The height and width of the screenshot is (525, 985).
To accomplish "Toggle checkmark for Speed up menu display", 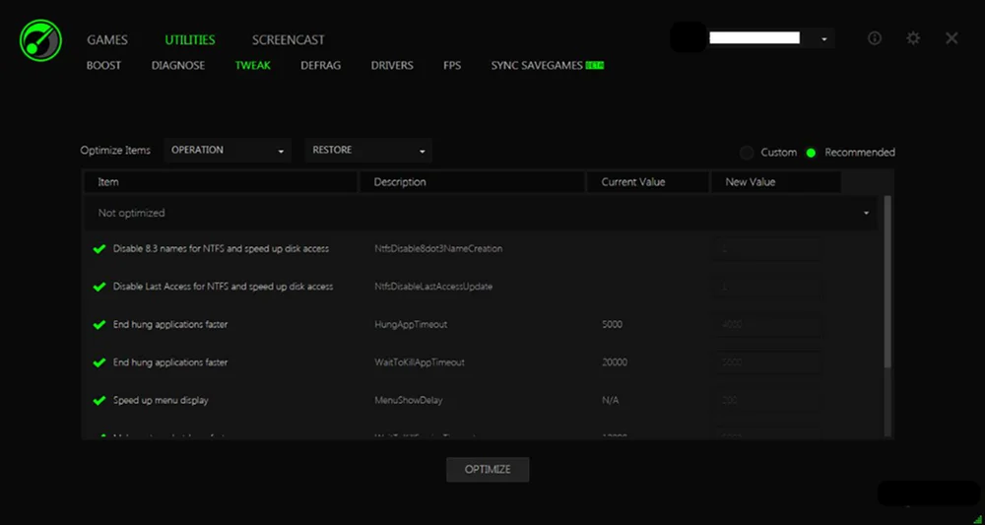I will click(x=98, y=401).
